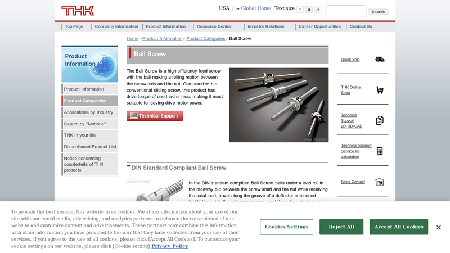Open the counterfeits notice sidebar item
Screen dimensions: 450x253
89,164
